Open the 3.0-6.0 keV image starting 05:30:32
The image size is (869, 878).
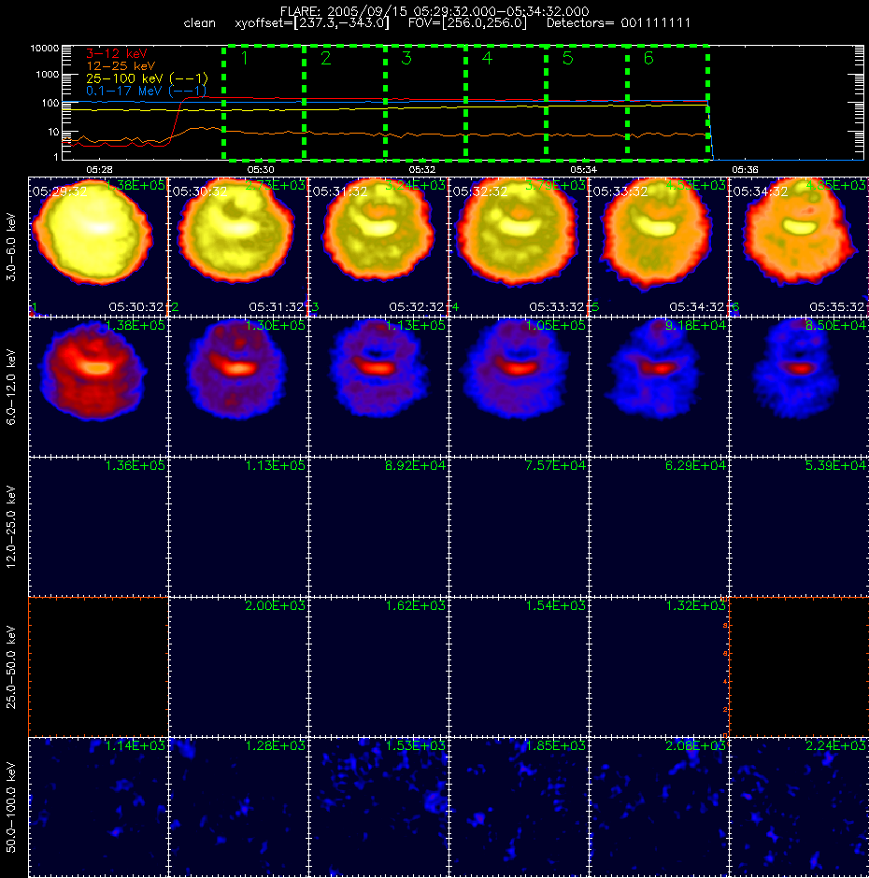pos(238,247)
